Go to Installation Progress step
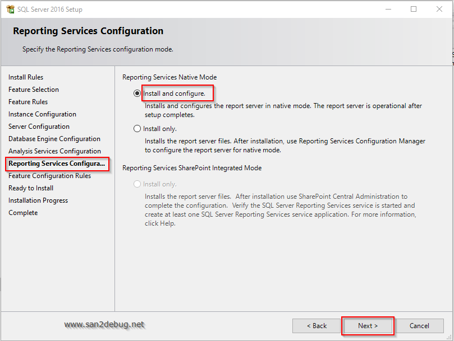This screenshot has height=341, width=454. 38,200
